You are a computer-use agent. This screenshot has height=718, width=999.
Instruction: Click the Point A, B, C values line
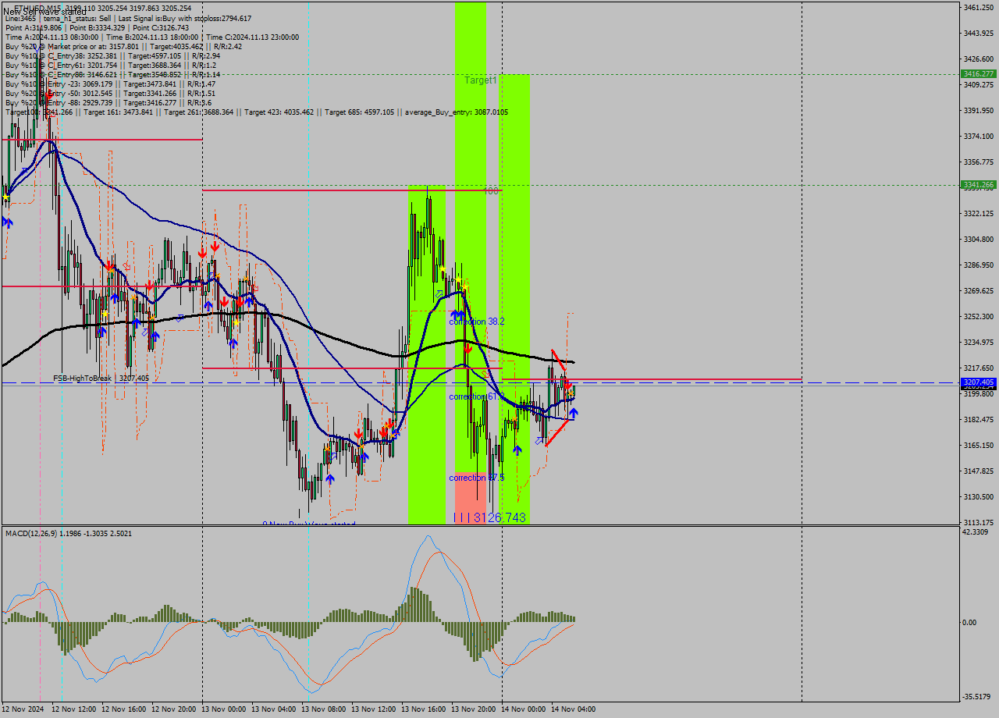pos(97,27)
